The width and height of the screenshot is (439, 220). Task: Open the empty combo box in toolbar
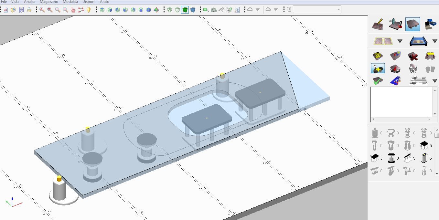317,10
